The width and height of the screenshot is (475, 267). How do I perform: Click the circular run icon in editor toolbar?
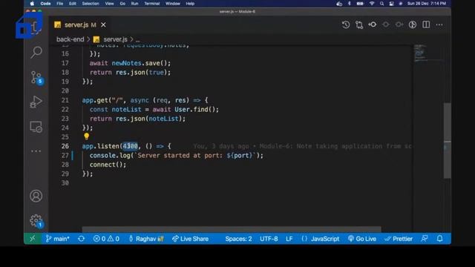tap(413, 24)
